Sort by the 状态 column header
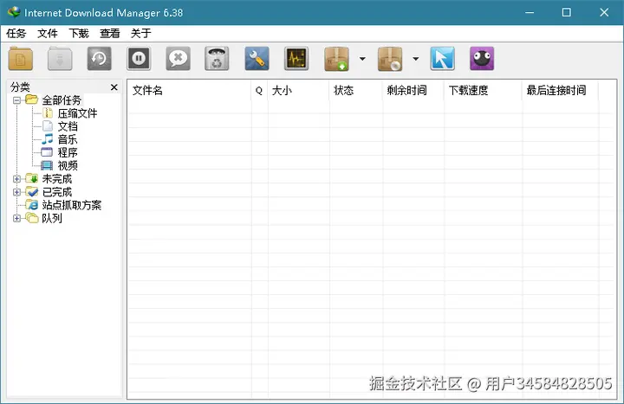 click(x=356, y=91)
